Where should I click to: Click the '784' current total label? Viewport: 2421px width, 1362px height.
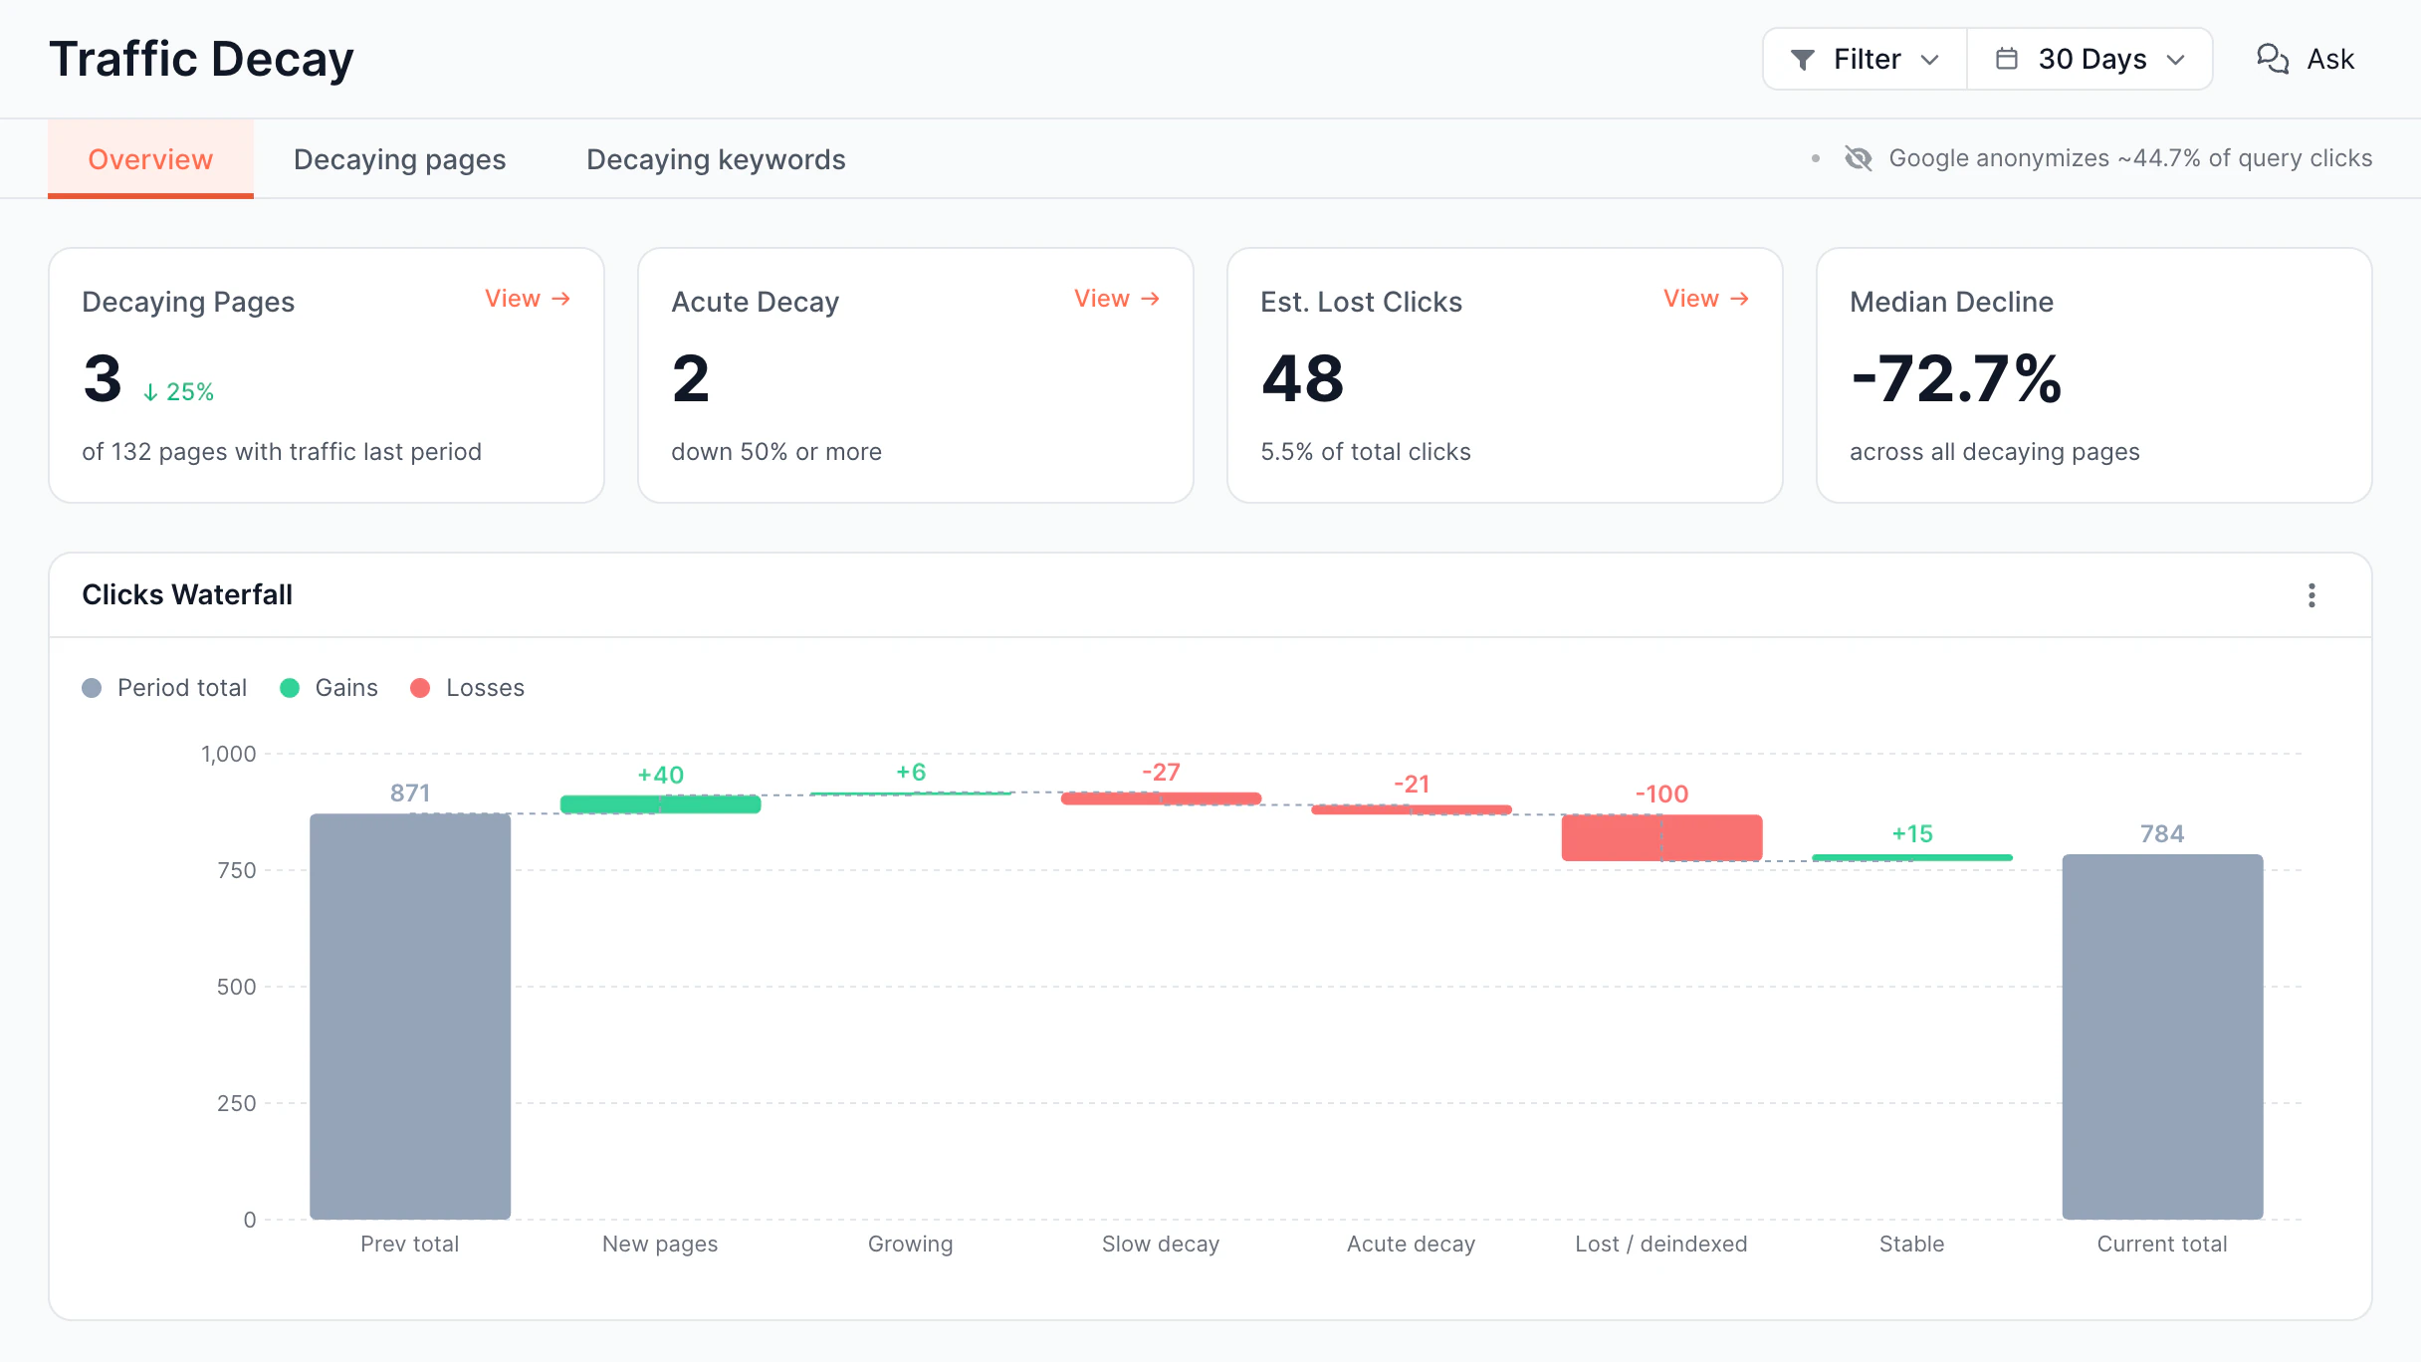point(2162,834)
